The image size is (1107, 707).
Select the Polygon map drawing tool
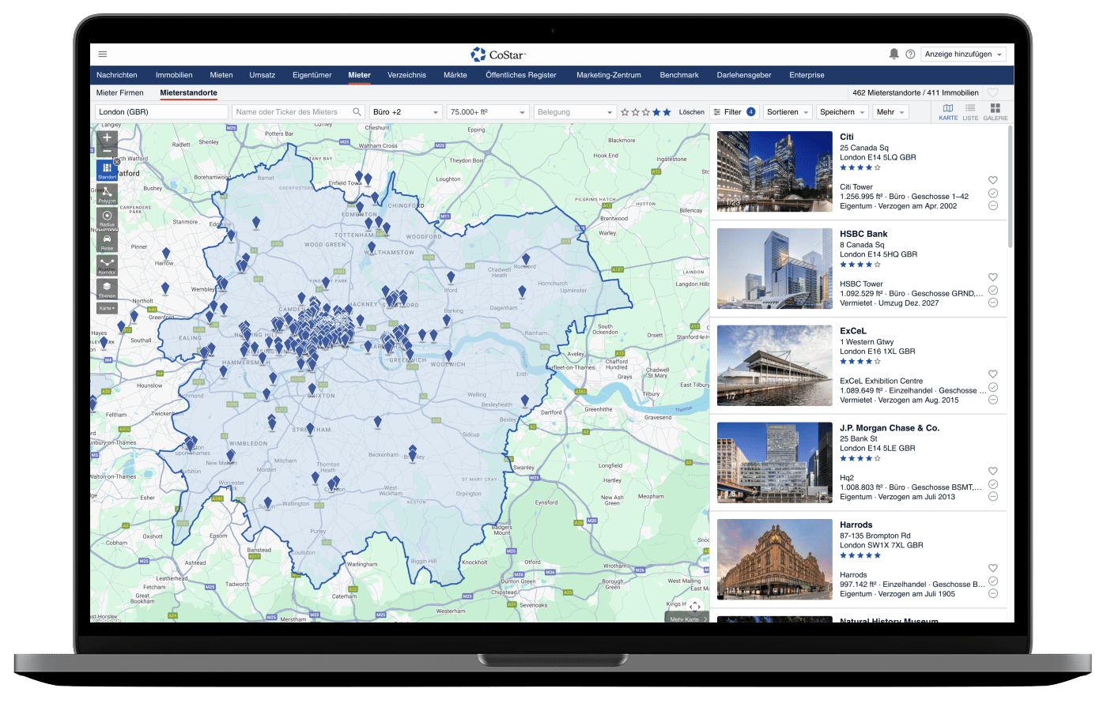pyautogui.click(x=107, y=194)
